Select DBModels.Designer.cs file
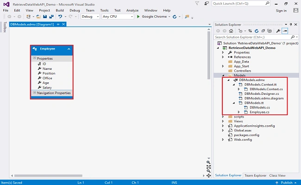Image resolution: width=301 pixels, height=185 pixels. [x=262, y=94]
